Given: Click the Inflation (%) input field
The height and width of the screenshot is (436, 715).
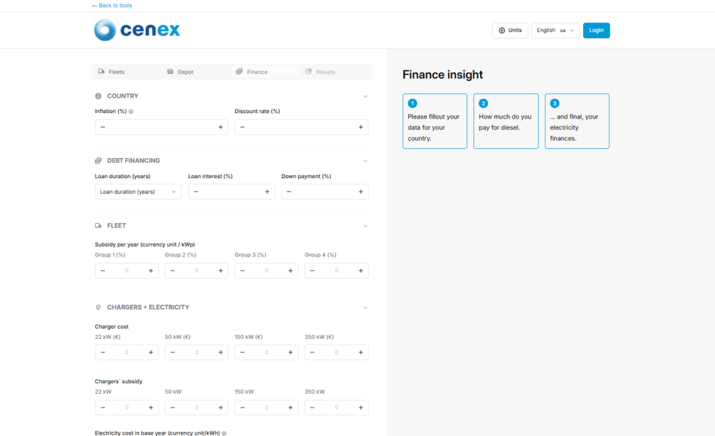Looking at the screenshot, I should coord(162,127).
